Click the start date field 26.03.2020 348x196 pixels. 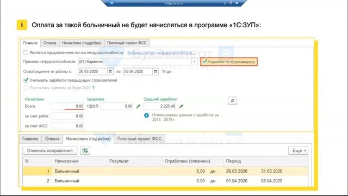coord(92,71)
